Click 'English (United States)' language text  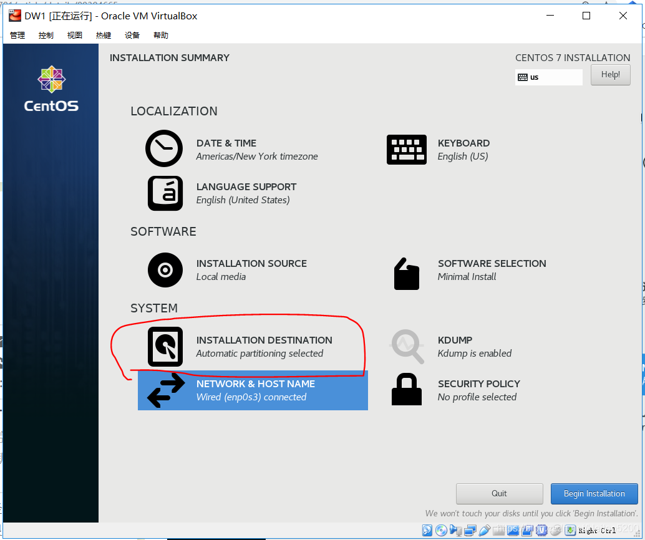(x=243, y=200)
